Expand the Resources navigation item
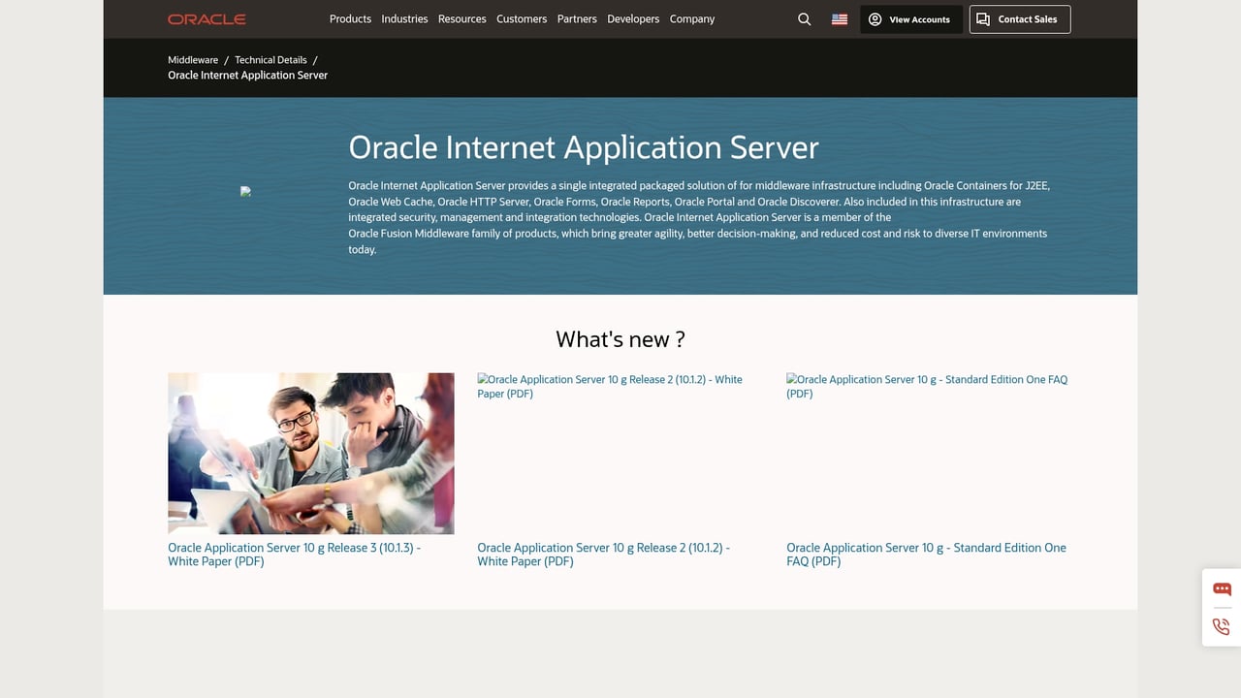The height and width of the screenshot is (698, 1241). (462, 18)
